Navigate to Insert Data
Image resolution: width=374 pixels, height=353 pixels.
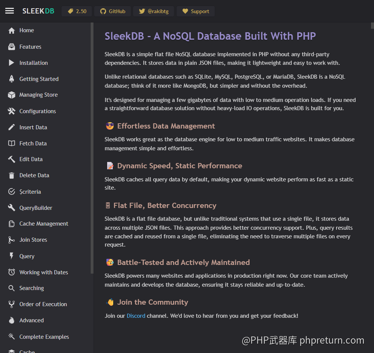point(33,127)
